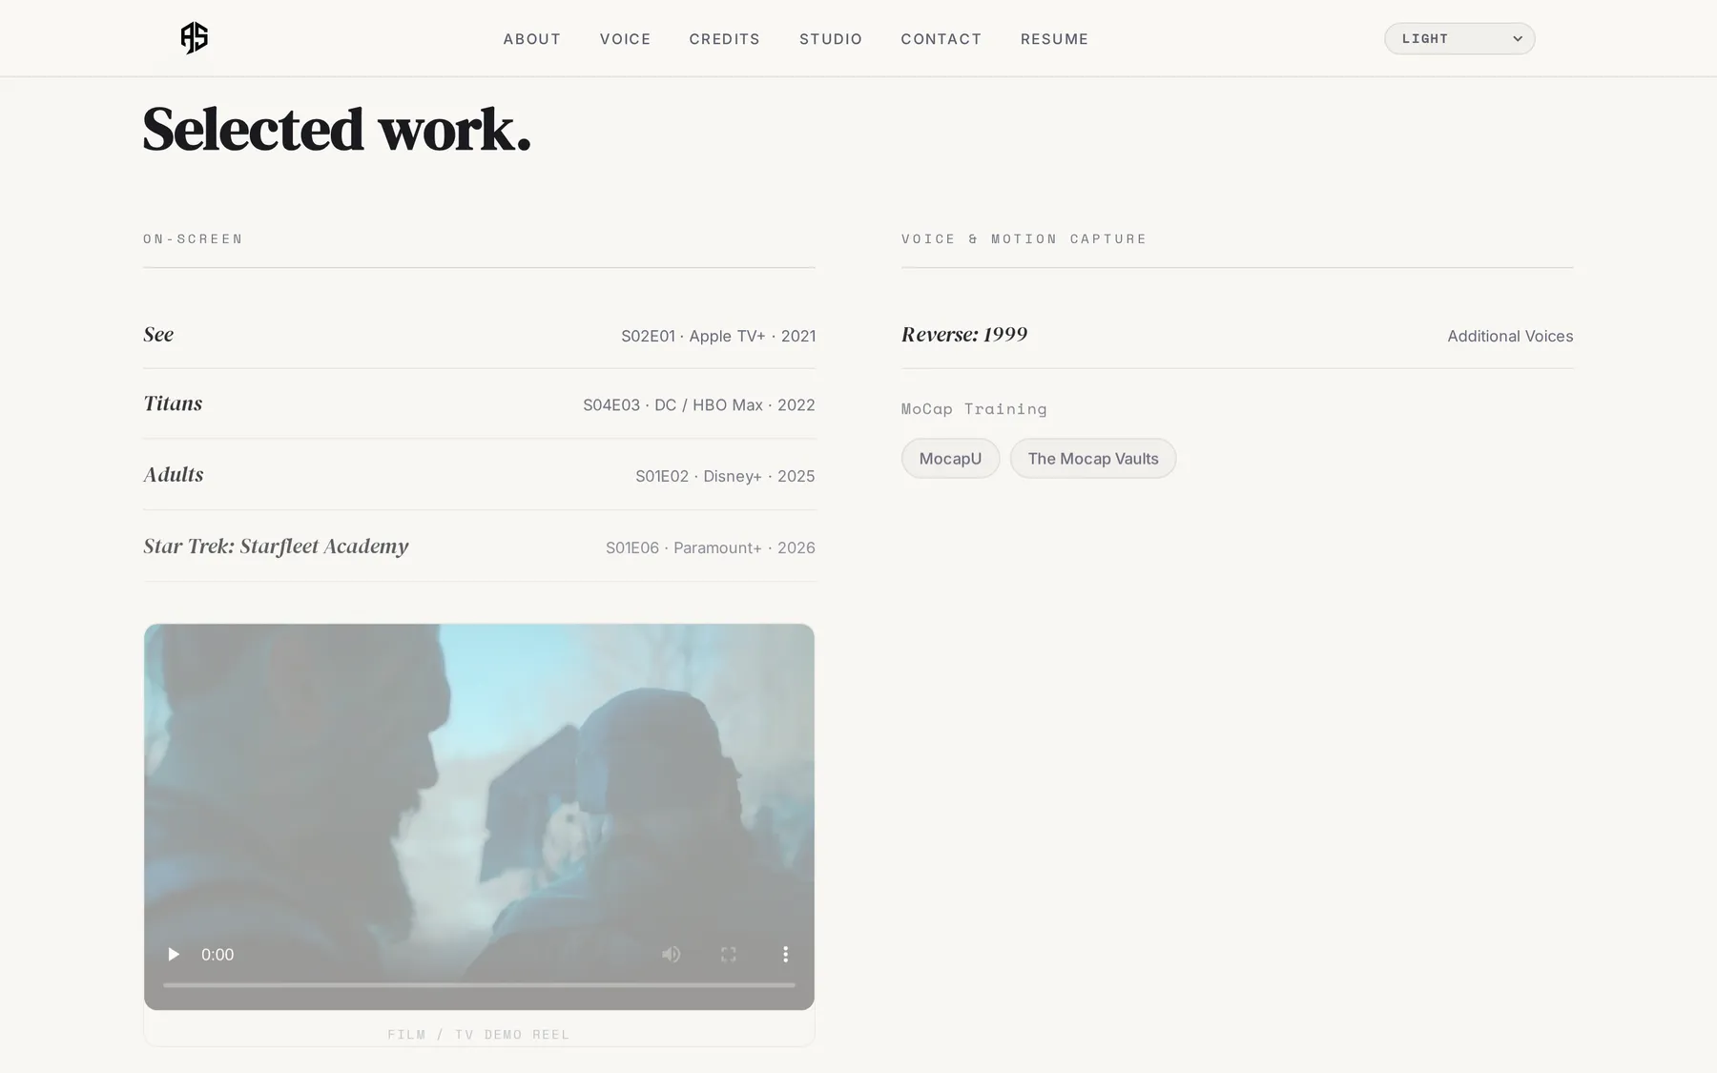Image resolution: width=1717 pixels, height=1073 pixels.
Task: Enter fullscreen on the demo reel
Action: coord(729,954)
